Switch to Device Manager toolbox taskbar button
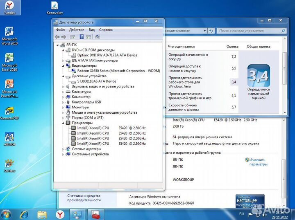 coord(96,214)
